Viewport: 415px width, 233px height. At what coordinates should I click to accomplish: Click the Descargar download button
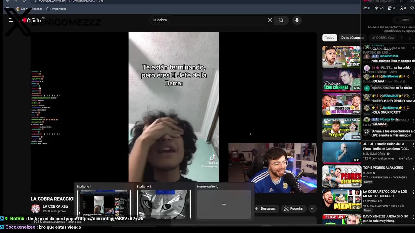(265, 209)
